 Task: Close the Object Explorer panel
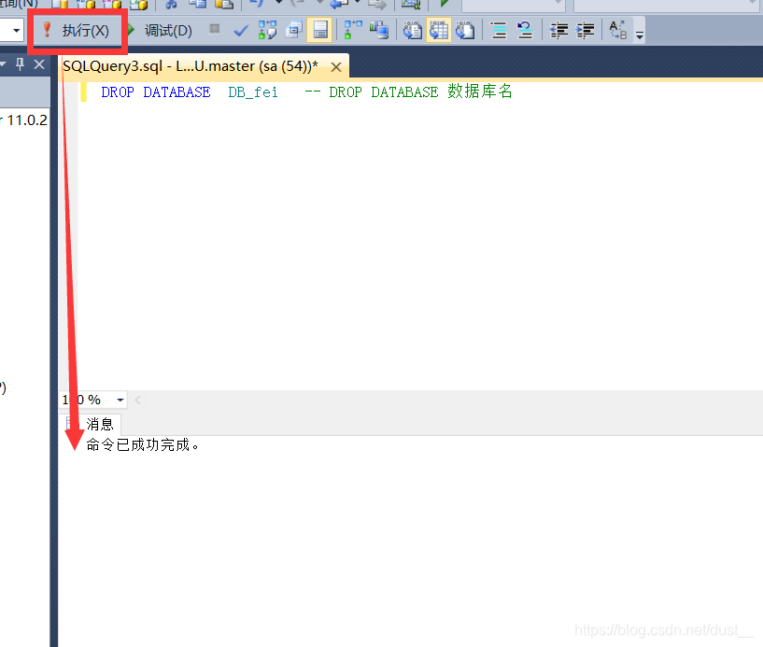tap(39, 64)
